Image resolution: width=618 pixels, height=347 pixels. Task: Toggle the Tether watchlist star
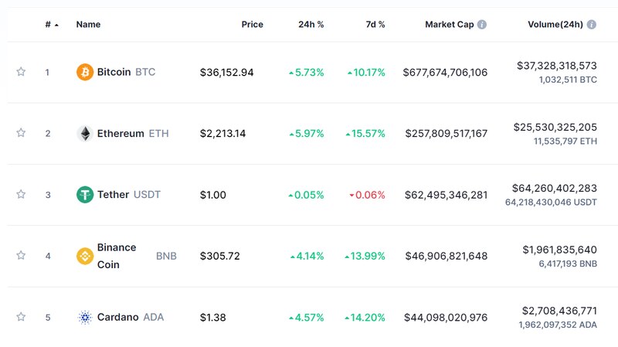pyautogui.click(x=21, y=195)
